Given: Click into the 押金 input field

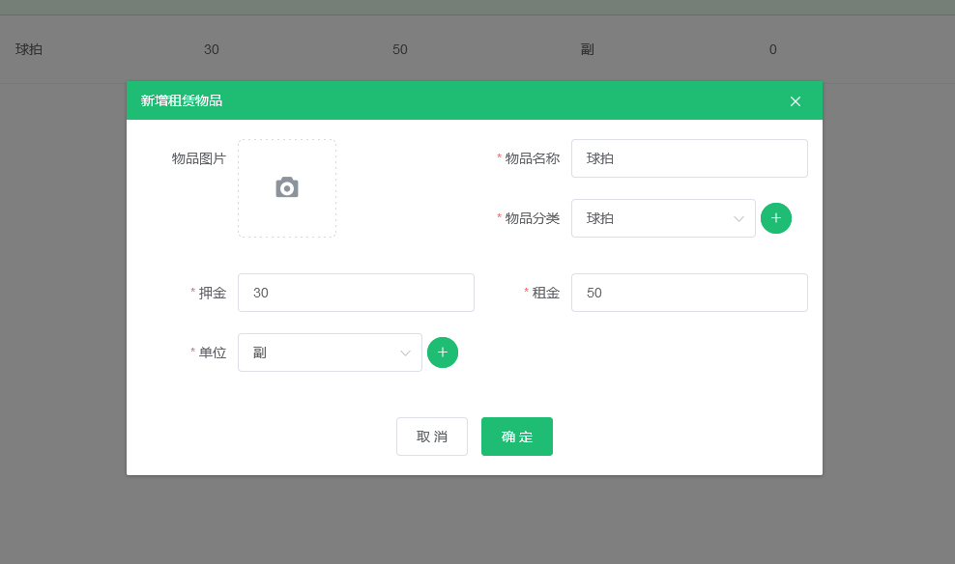Looking at the screenshot, I should pyautogui.click(x=355, y=293).
